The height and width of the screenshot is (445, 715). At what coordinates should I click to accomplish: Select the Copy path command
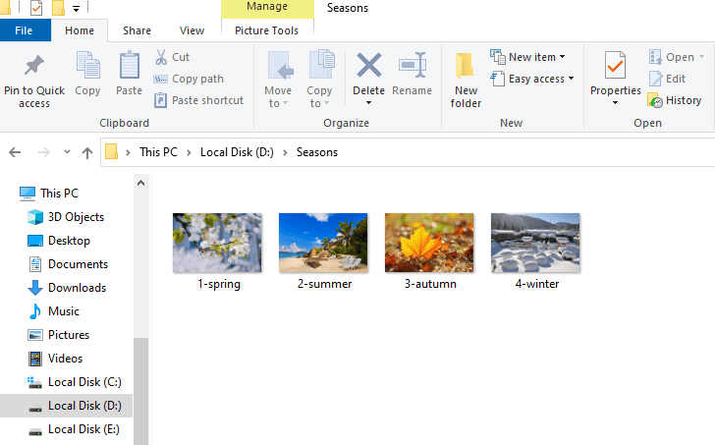pyautogui.click(x=189, y=79)
